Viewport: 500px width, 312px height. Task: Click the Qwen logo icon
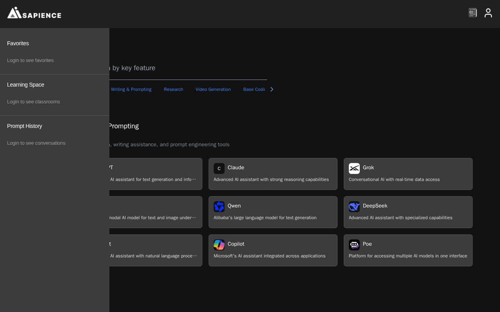pyautogui.click(x=219, y=207)
